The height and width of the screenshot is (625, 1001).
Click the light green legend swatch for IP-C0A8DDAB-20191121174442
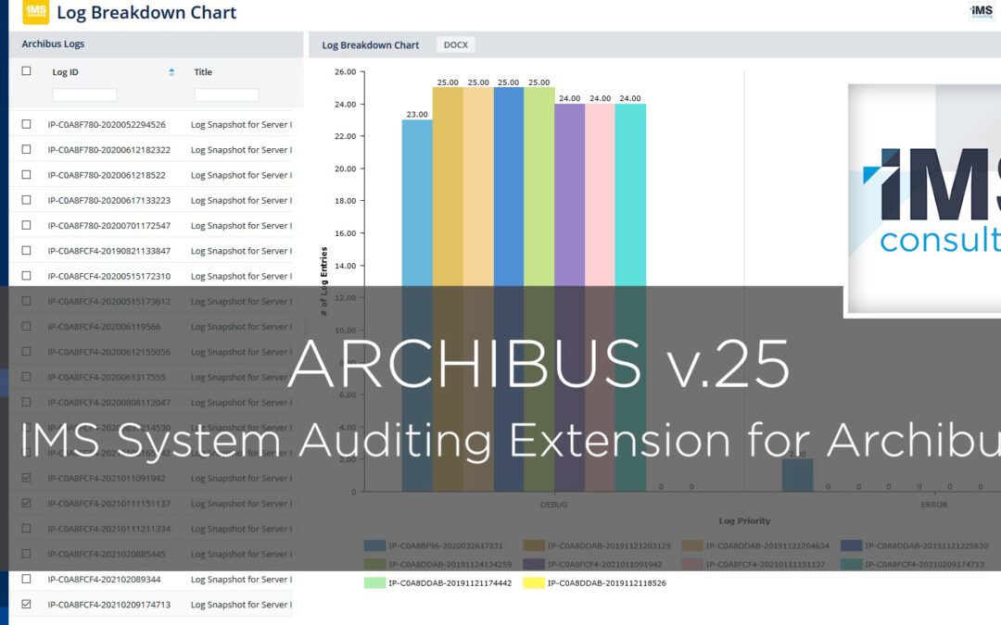(x=374, y=582)
